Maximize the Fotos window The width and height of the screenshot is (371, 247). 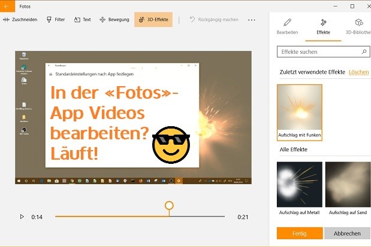pyautogui.click(x=352, y=7)
